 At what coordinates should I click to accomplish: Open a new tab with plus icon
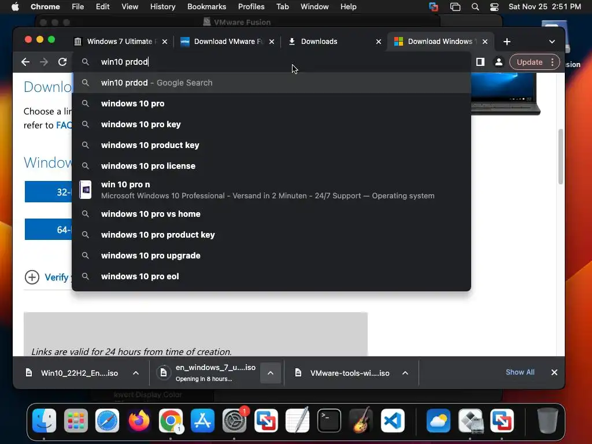507,42
